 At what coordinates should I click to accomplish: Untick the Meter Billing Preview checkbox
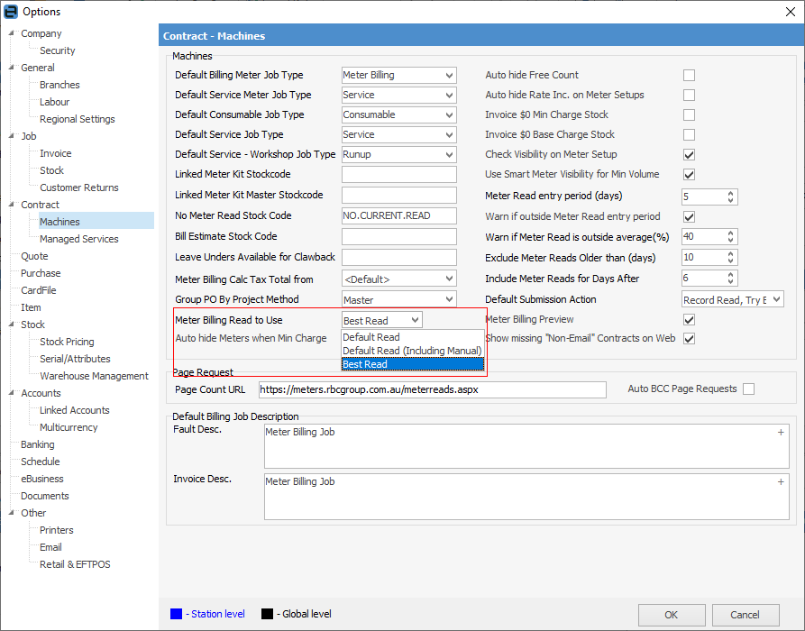click(689, 320)
